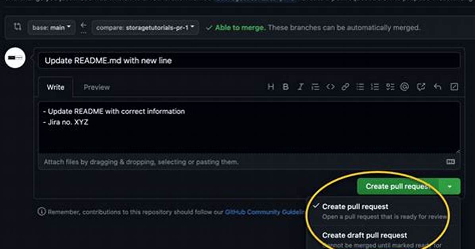Open saved replies arrow icon
475x249 pixels.
437,87
